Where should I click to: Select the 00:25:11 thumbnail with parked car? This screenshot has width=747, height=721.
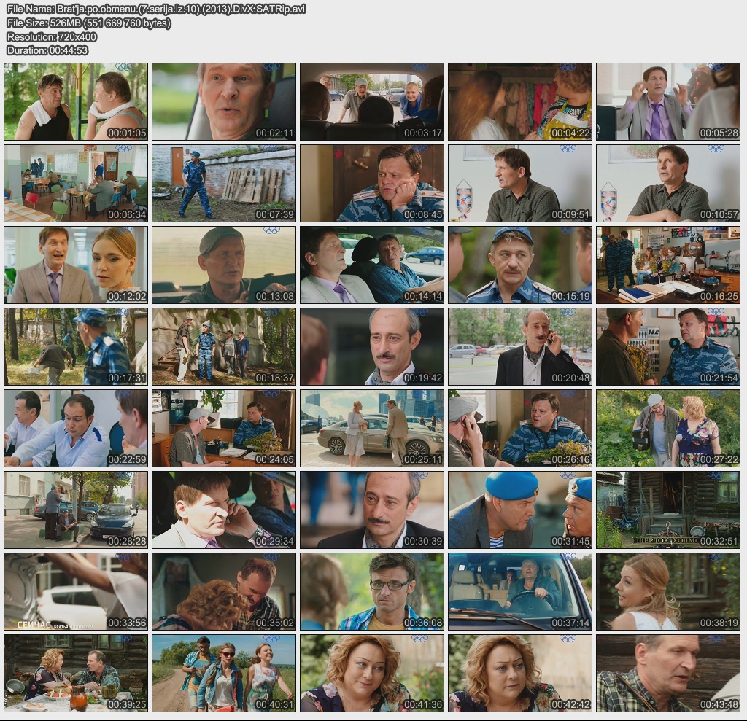tap(372, 428)
